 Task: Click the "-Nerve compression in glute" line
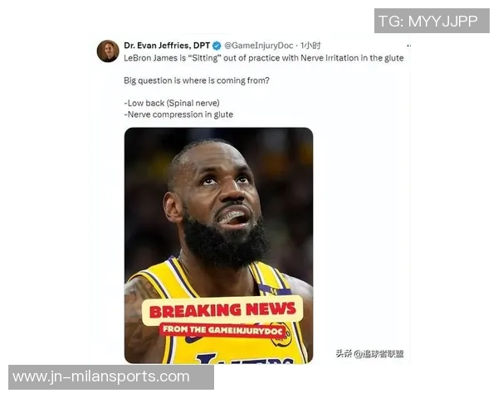pos(178,114)
